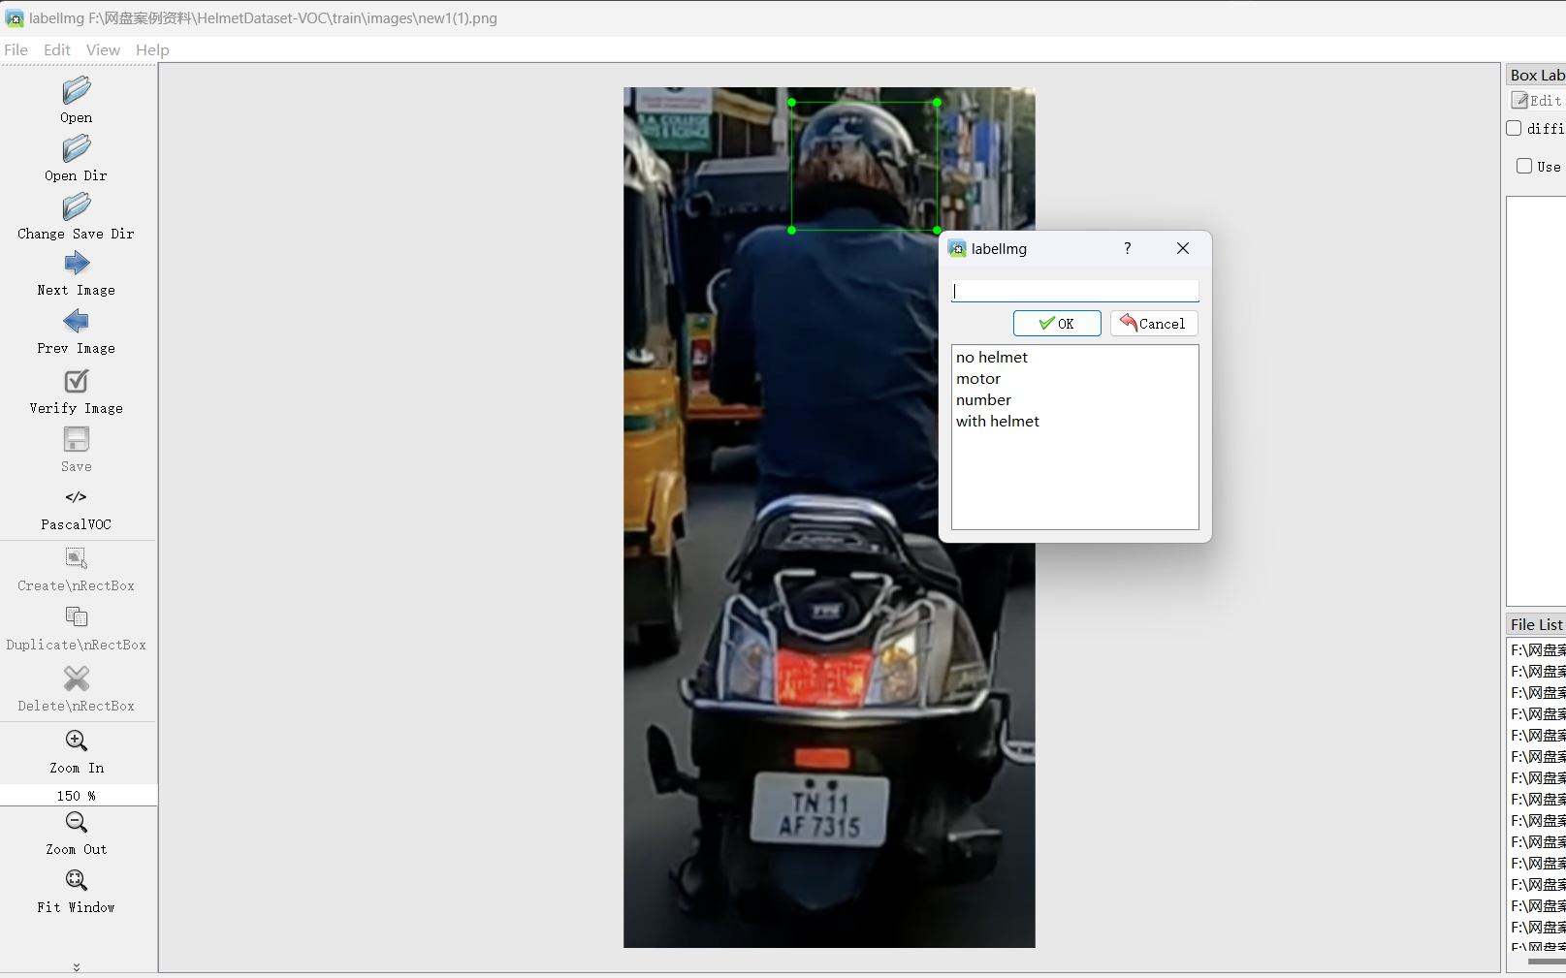Open the View menu
The image size is (1566, 978).
pos(103,49)
